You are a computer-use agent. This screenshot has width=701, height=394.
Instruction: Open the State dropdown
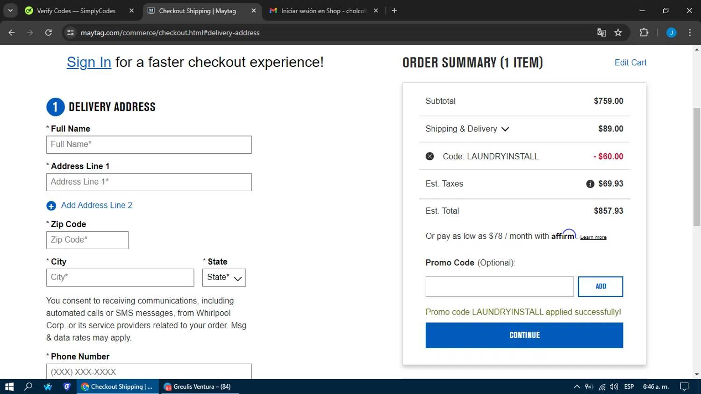(224, 278)
